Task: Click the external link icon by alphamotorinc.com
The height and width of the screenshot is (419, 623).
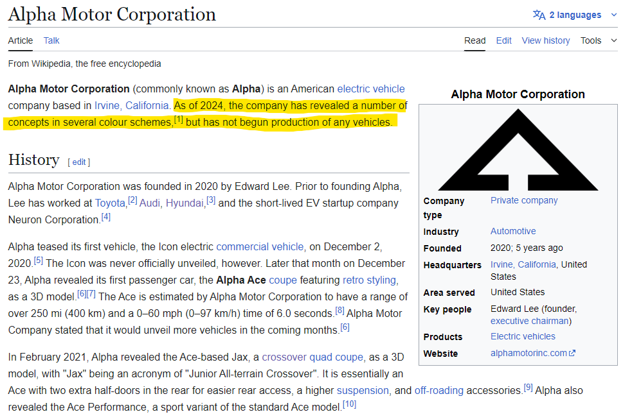Action: [x=572, y=353]
